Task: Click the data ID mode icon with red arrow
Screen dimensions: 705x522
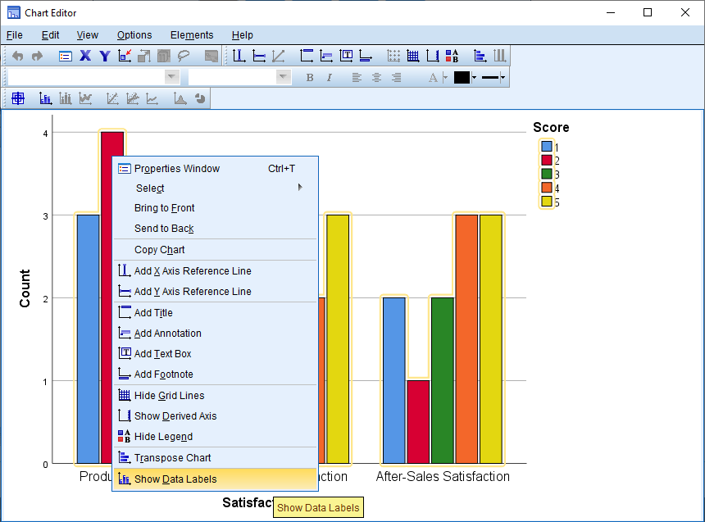Action: (x=125, y=56)
